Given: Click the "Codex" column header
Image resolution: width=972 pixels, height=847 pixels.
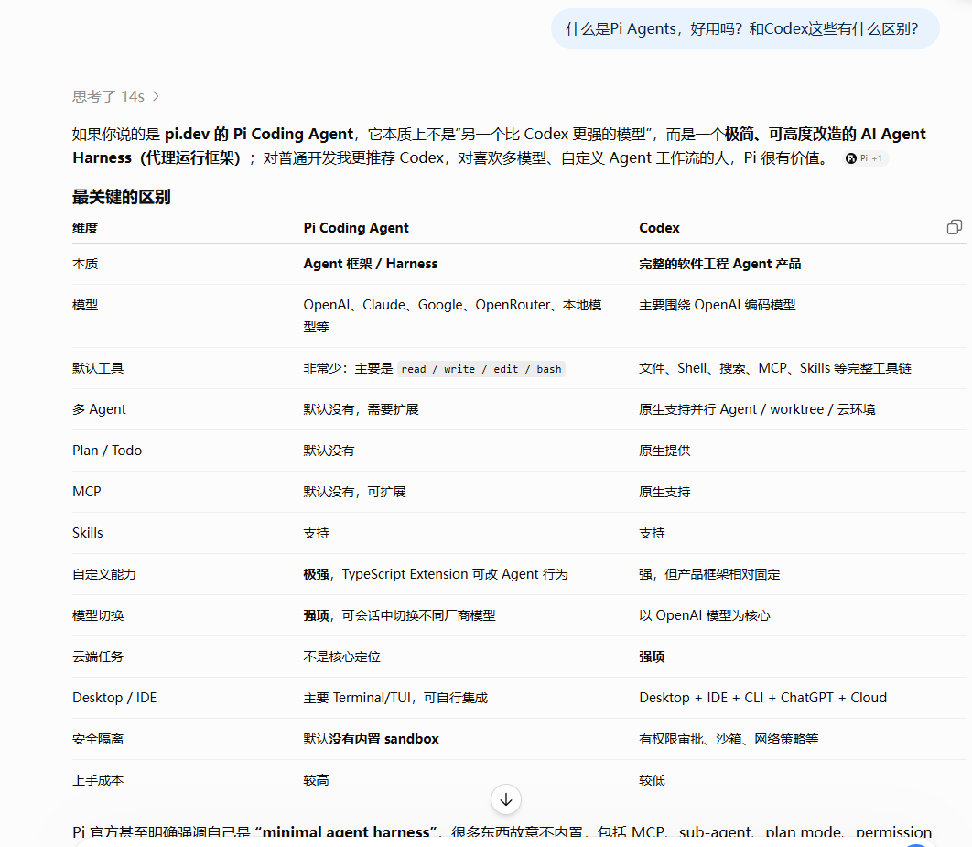Looking at the screenshot, I should [x=659, y=228].
